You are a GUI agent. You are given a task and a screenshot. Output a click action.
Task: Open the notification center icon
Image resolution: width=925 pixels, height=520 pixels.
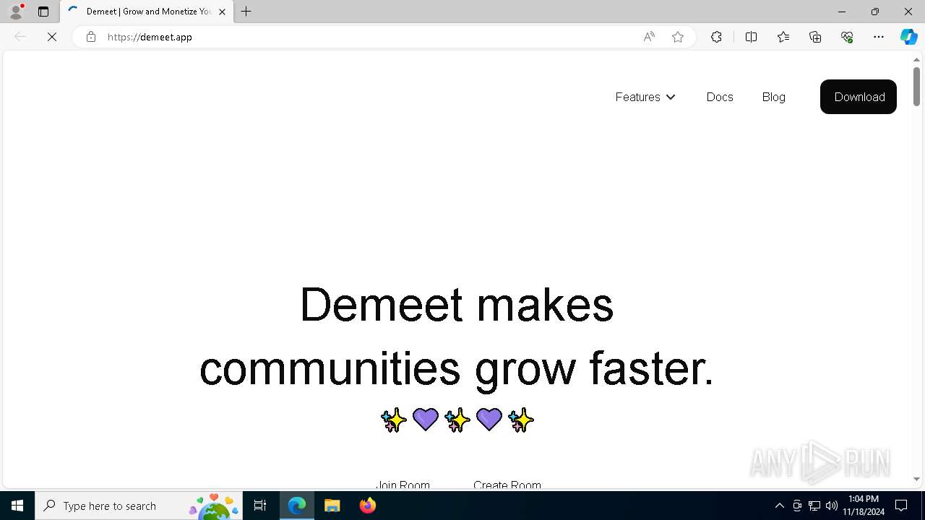click(x=901, y=506)
